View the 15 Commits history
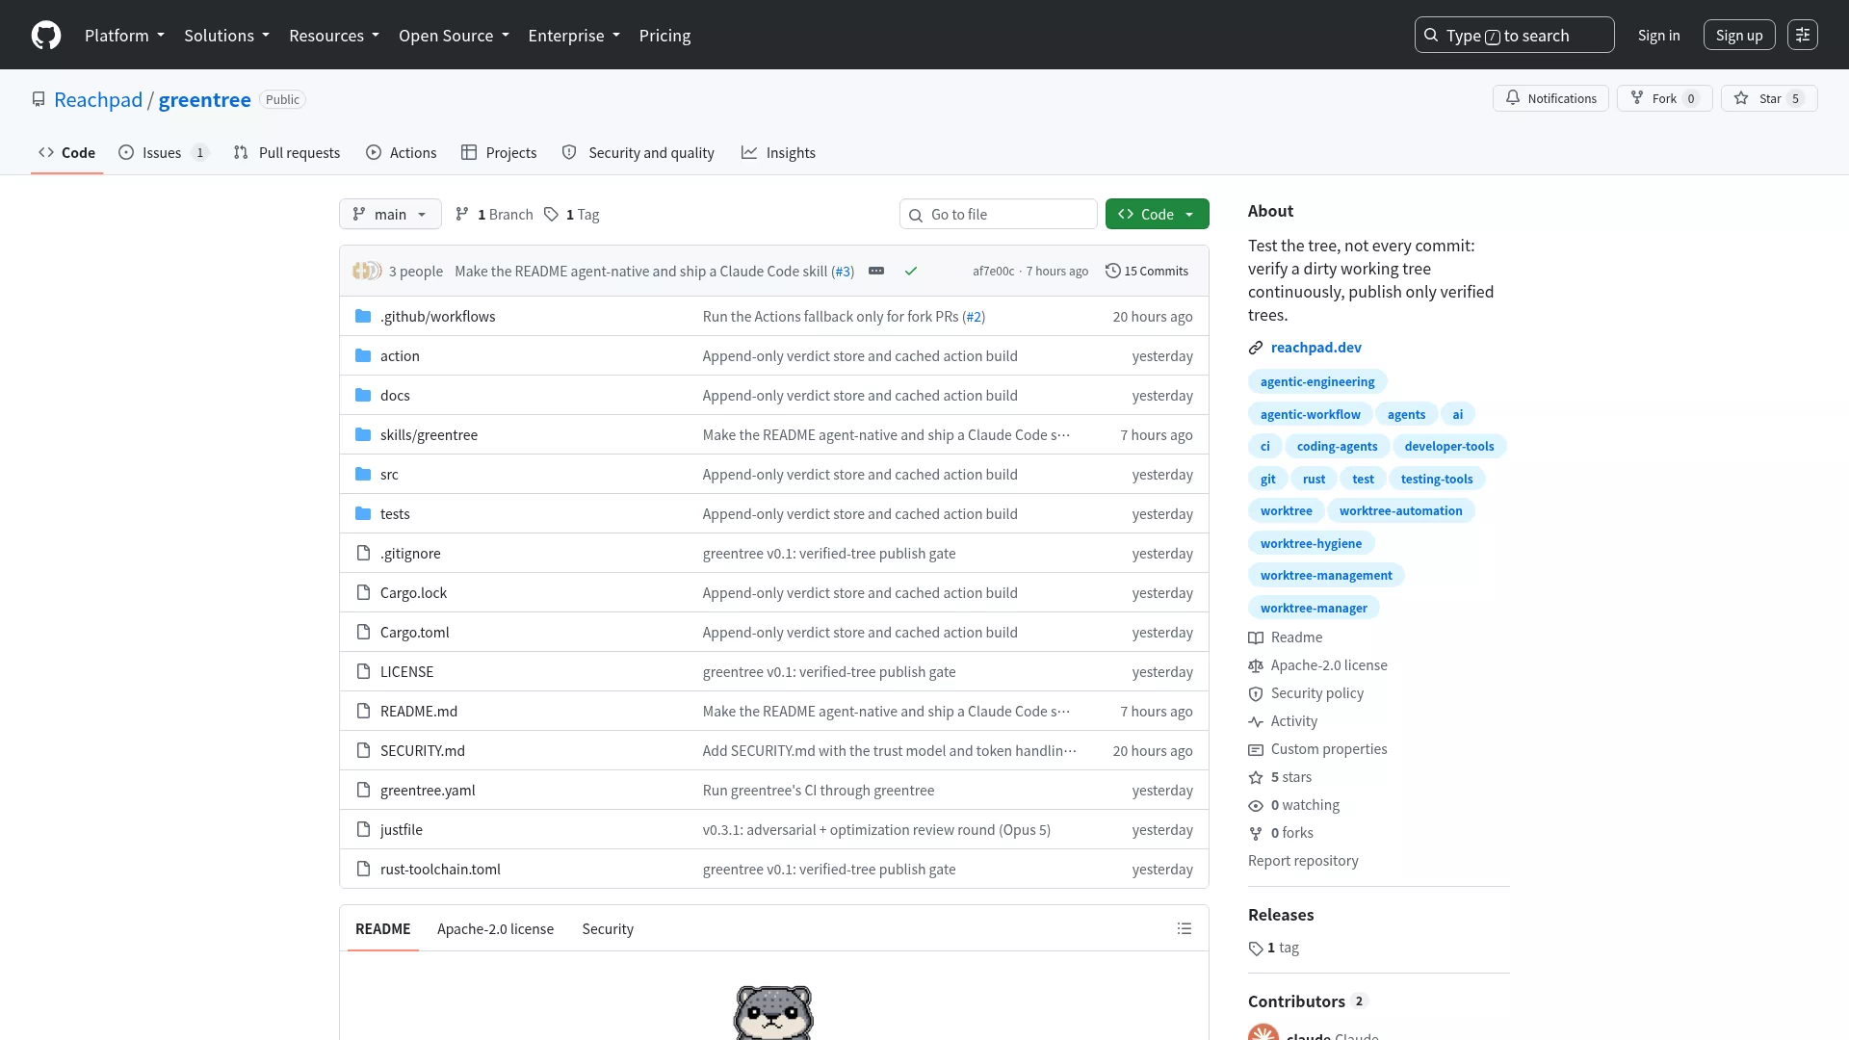Screen dimensions: 1849x1040 [x=1146, y=272]
